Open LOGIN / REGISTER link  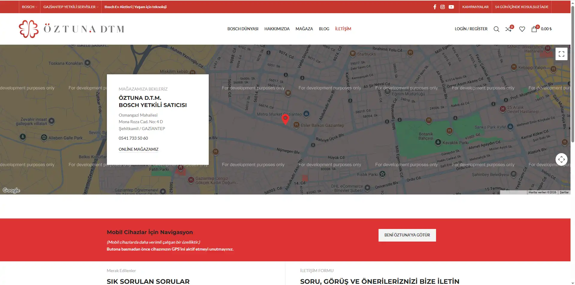click(x=471, y=29)
